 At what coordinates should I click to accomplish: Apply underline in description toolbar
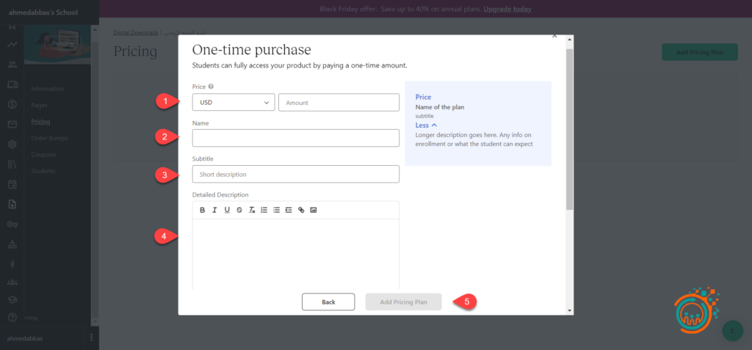(227, 210)
